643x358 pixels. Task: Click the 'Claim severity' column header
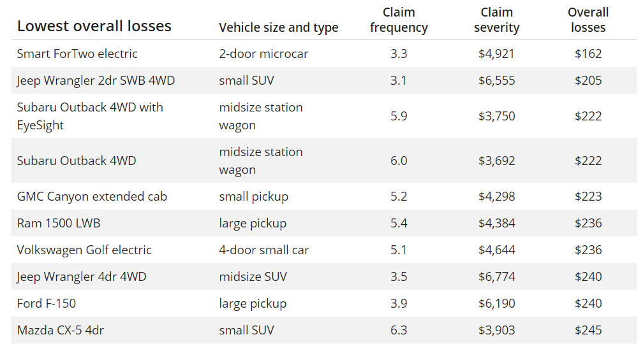click(496, 20)
